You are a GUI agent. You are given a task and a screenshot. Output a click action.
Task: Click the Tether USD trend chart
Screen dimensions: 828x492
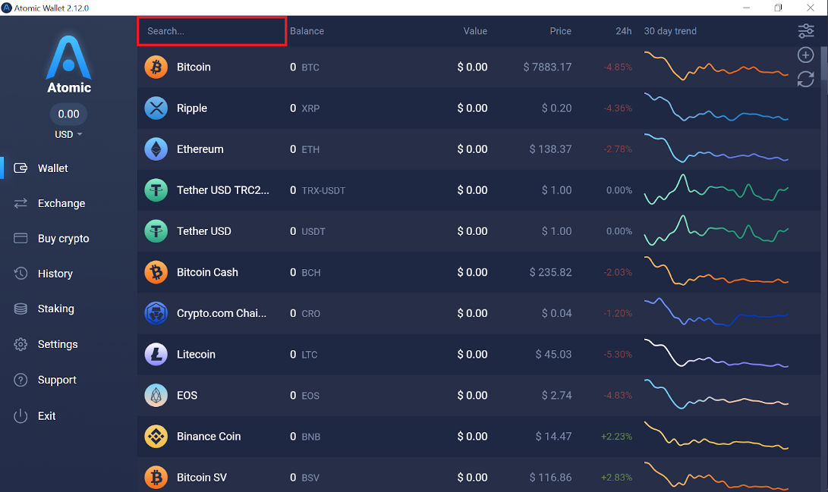point(716,230)
